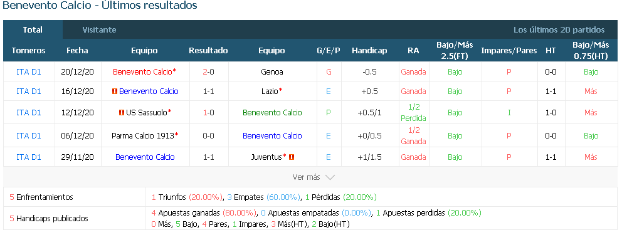Click red card icon beside US Sassuolo

tap(122, 113)
